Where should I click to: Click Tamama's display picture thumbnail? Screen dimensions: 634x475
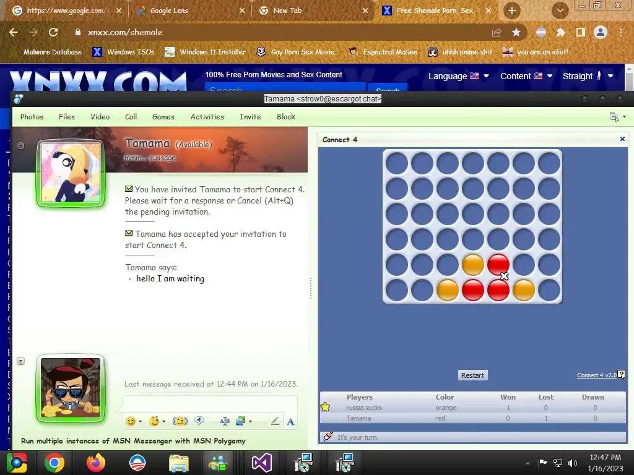(71, 173)
